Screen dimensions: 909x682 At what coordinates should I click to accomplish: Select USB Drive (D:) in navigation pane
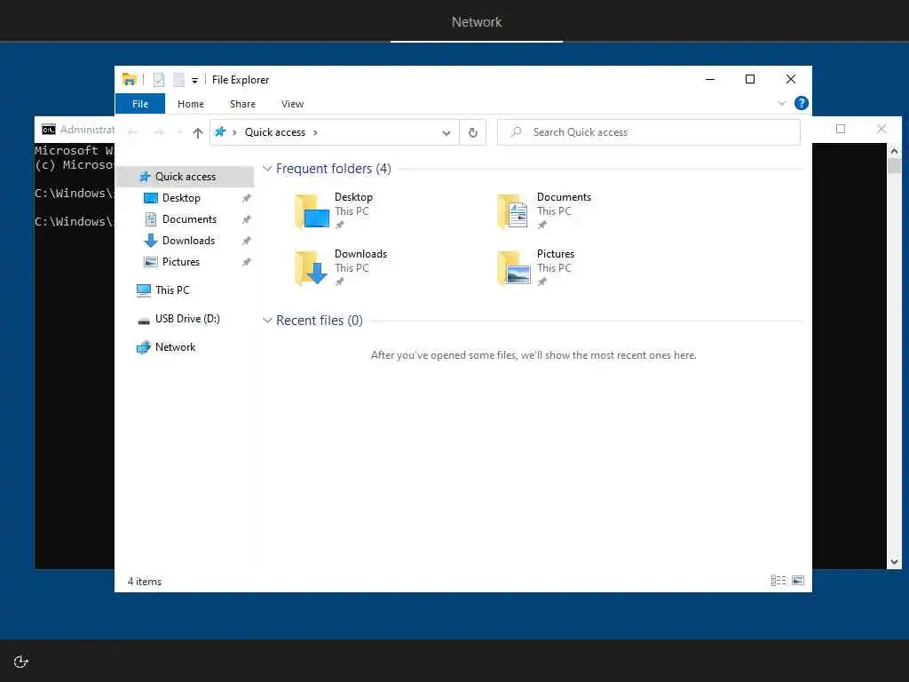[187, 319]
